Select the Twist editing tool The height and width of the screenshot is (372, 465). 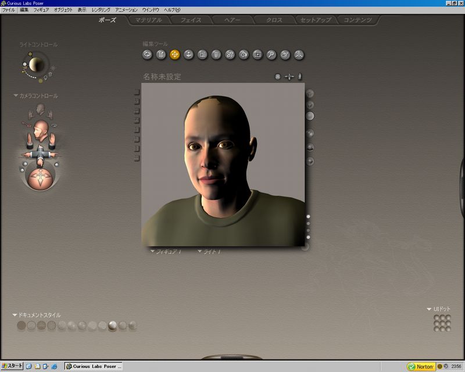coord(161,55)
